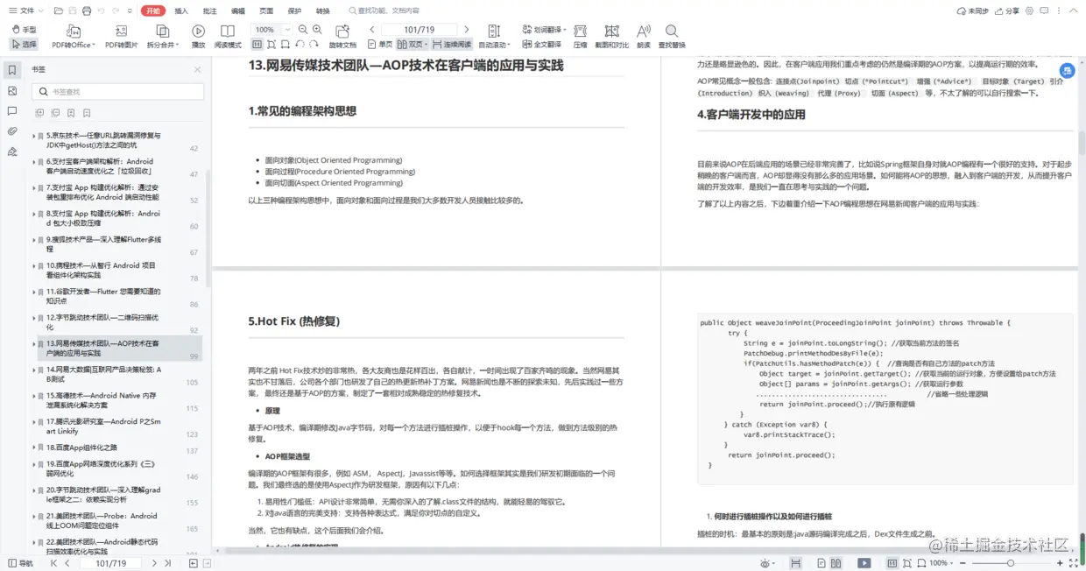The image size is (1086, 571).
Task: Open bookmark 20.字节跳动 gradle框架
Action: point(103,494)
